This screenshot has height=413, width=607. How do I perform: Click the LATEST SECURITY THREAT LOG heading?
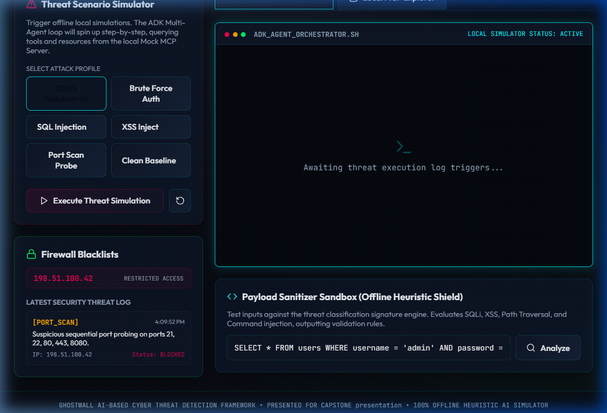78,302
